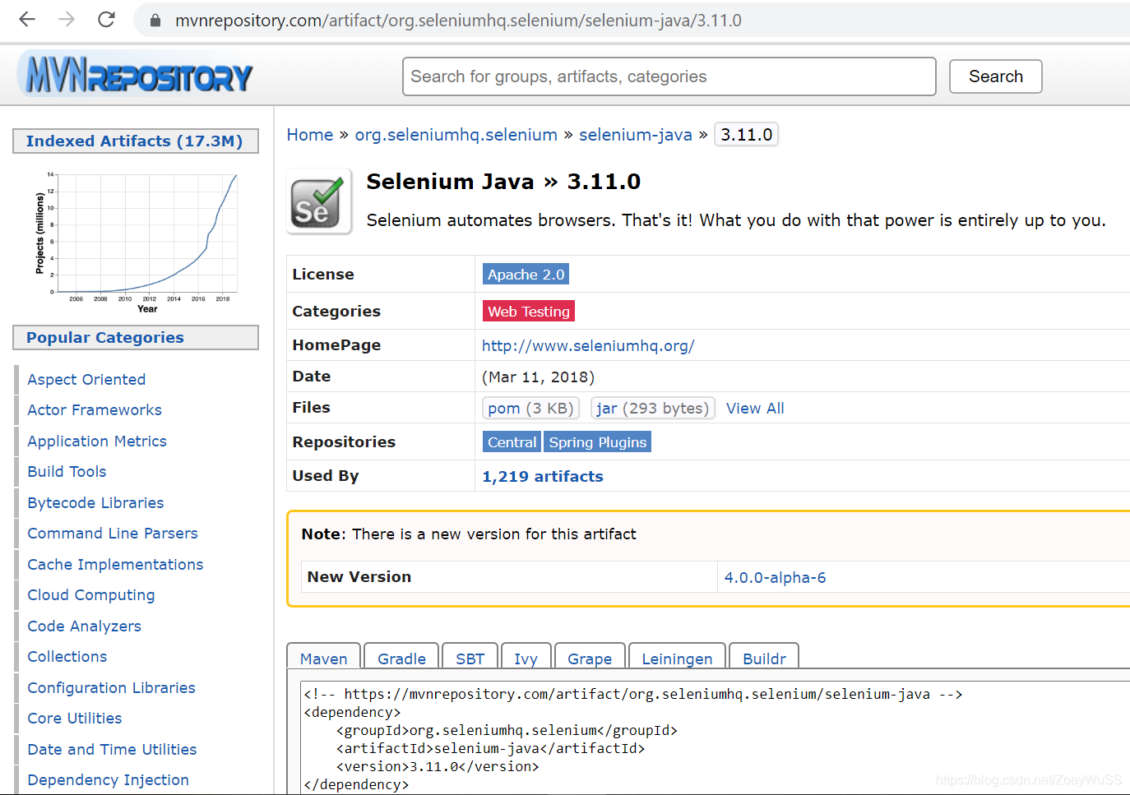Open Application Metrics category
Viewport: 1130px width, 795px height.
click(x=97, y=441)
